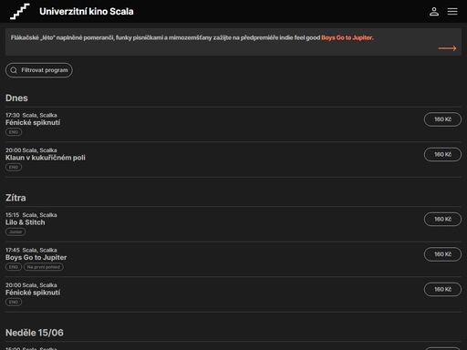467x350 pixels.
Task: Buy 160 Kč ticket for 17:45 Boys Go to Jupiter
Action: tap(442, 254)
